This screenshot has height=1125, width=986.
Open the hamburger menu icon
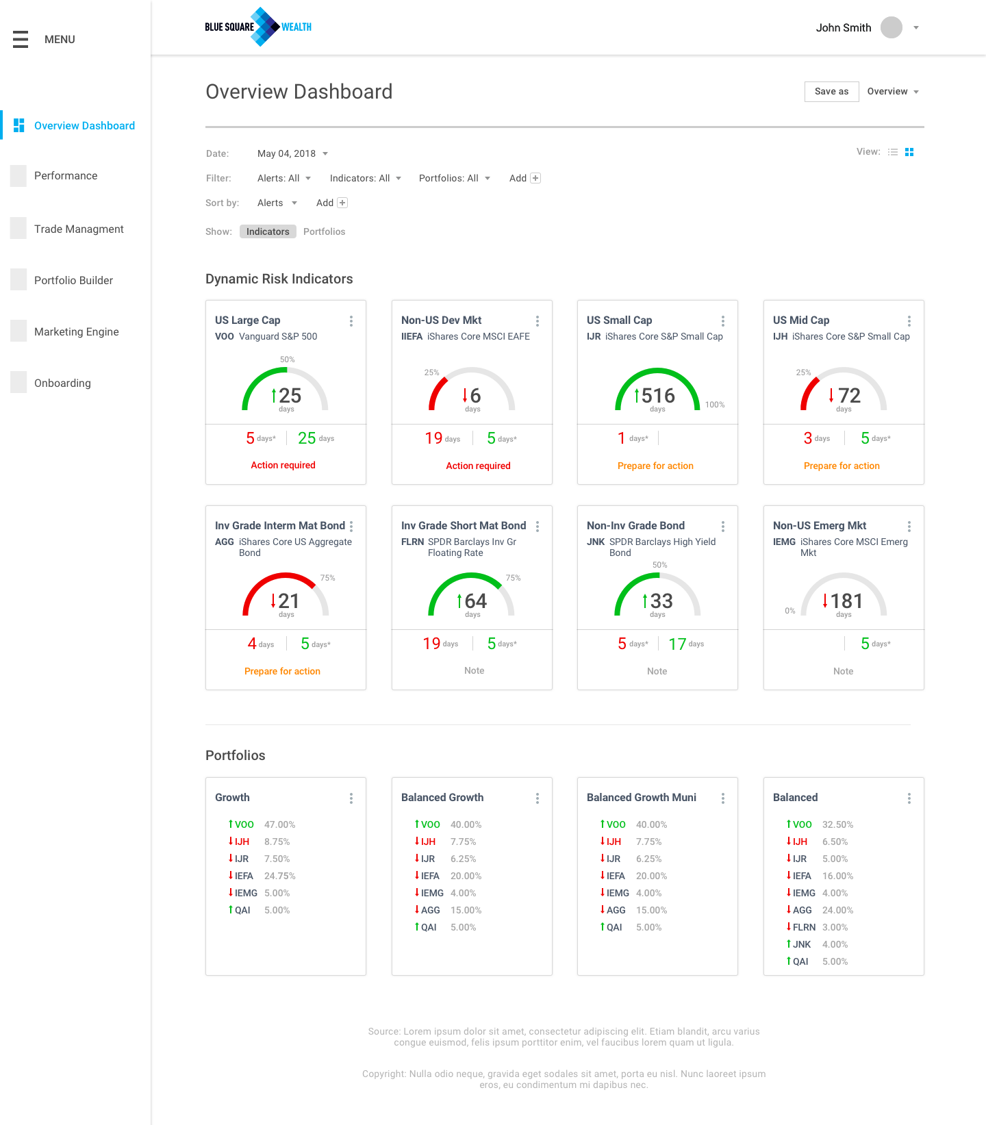[x=21, y=39]
